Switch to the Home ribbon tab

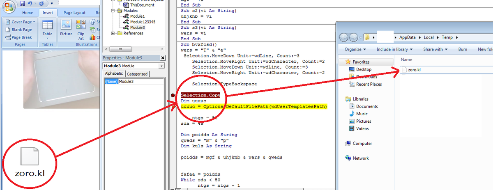pos(28,13)
